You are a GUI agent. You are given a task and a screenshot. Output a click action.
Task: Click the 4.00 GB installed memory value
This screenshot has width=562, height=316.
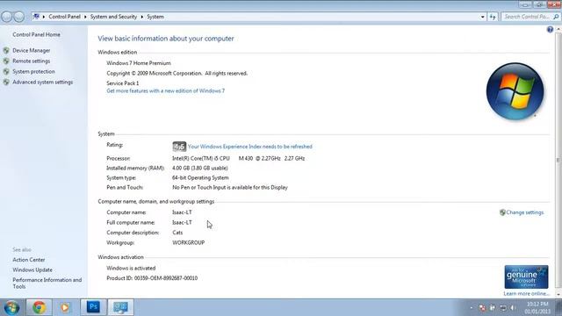coord(200,168)
